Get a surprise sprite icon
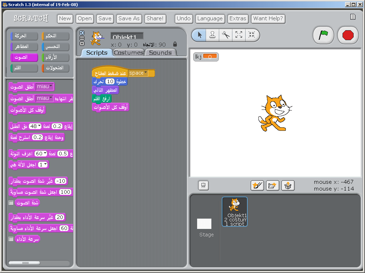Image resolution: width=365 pixels, height=273 pixels. 288,185
